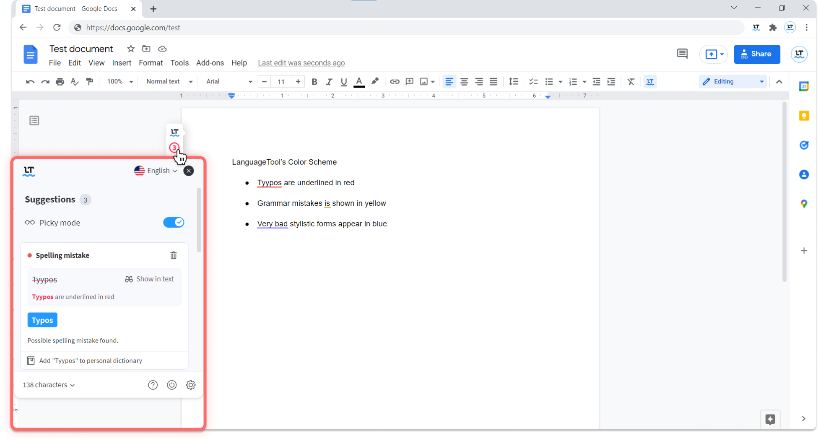The width and height of the screenshot is (818, 441).
Task: Open Editing mode dropdown
Action: click(x=733, y=82)
